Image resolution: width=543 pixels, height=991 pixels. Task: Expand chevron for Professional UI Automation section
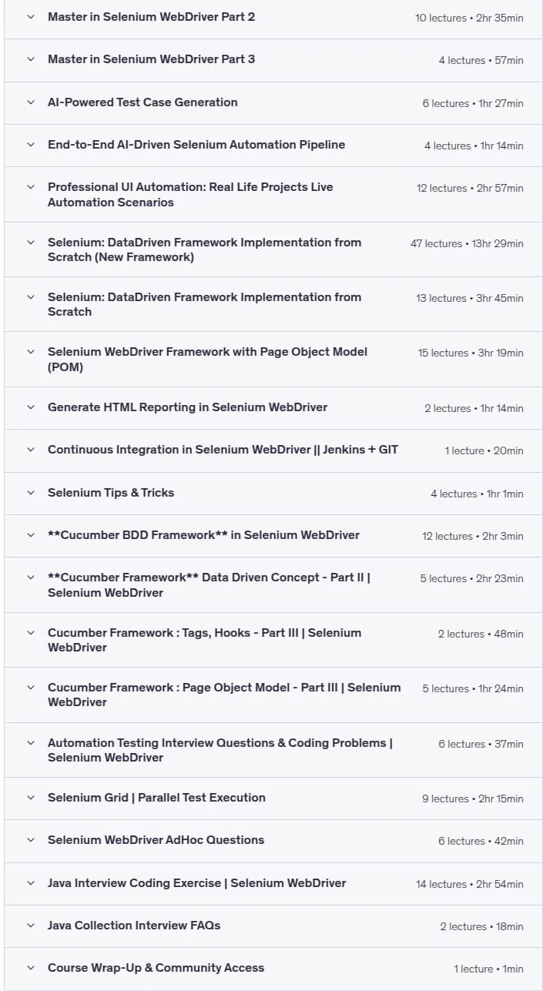pos(31,187)
